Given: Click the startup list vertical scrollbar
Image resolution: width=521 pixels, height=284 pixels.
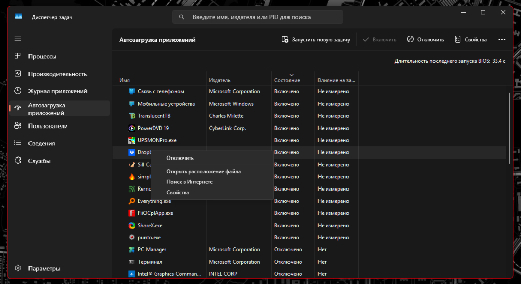Looking at the screenshot, I should [x=509, y=128].
